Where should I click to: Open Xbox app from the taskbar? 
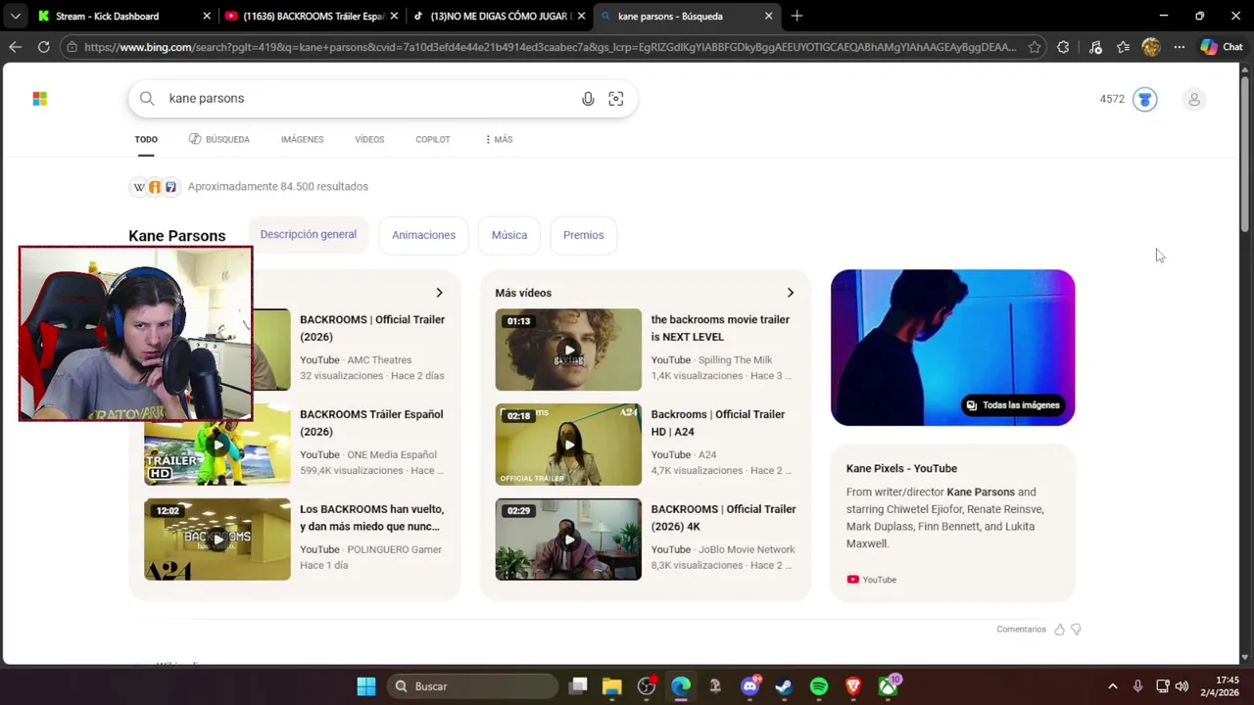888,686
